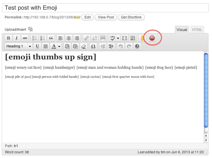The image size is (212, 158).
Task: Apply strikethrough formatting
Action: pyautogui.click(x=25, y=38)
